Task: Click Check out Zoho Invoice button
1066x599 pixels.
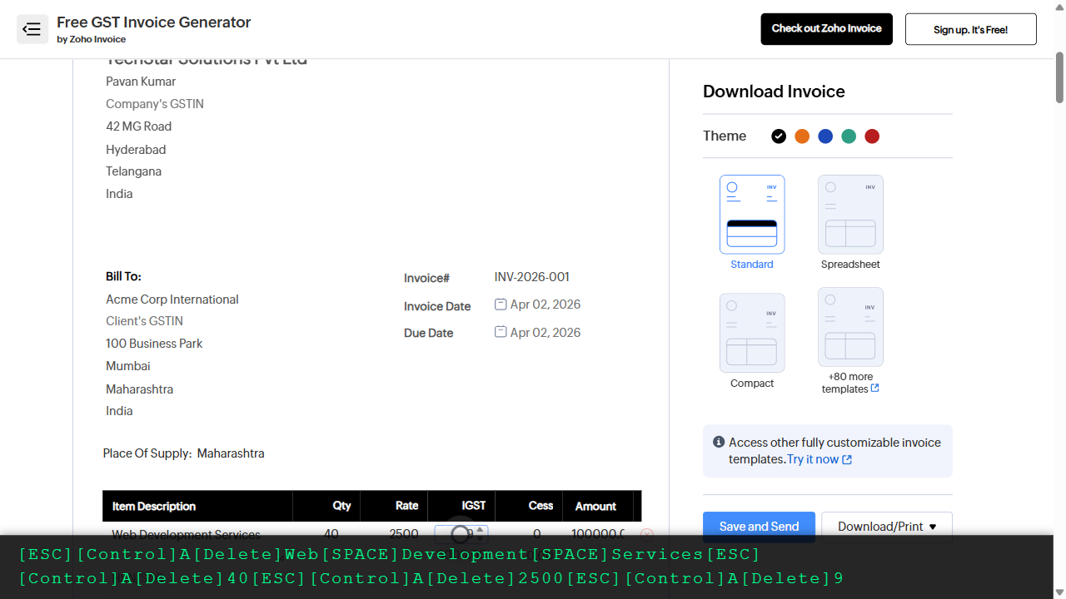Action: tap(826, 29)
